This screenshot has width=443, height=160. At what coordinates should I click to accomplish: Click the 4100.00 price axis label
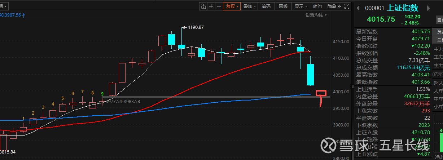[x=341, y=58]
